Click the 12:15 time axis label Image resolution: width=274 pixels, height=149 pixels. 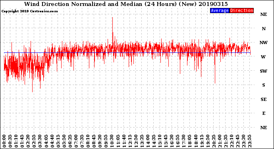point(130,141)
